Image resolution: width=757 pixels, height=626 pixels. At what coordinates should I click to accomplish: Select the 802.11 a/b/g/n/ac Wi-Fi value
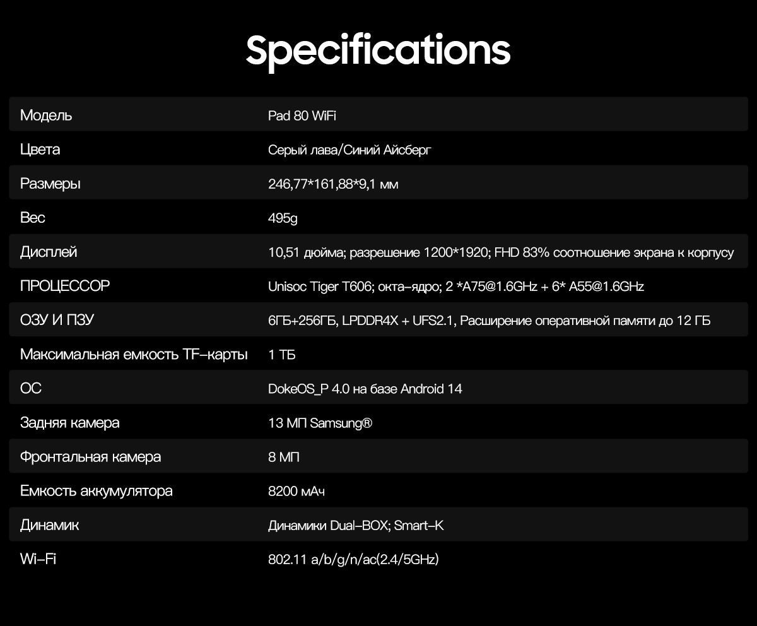coord(353,559)
